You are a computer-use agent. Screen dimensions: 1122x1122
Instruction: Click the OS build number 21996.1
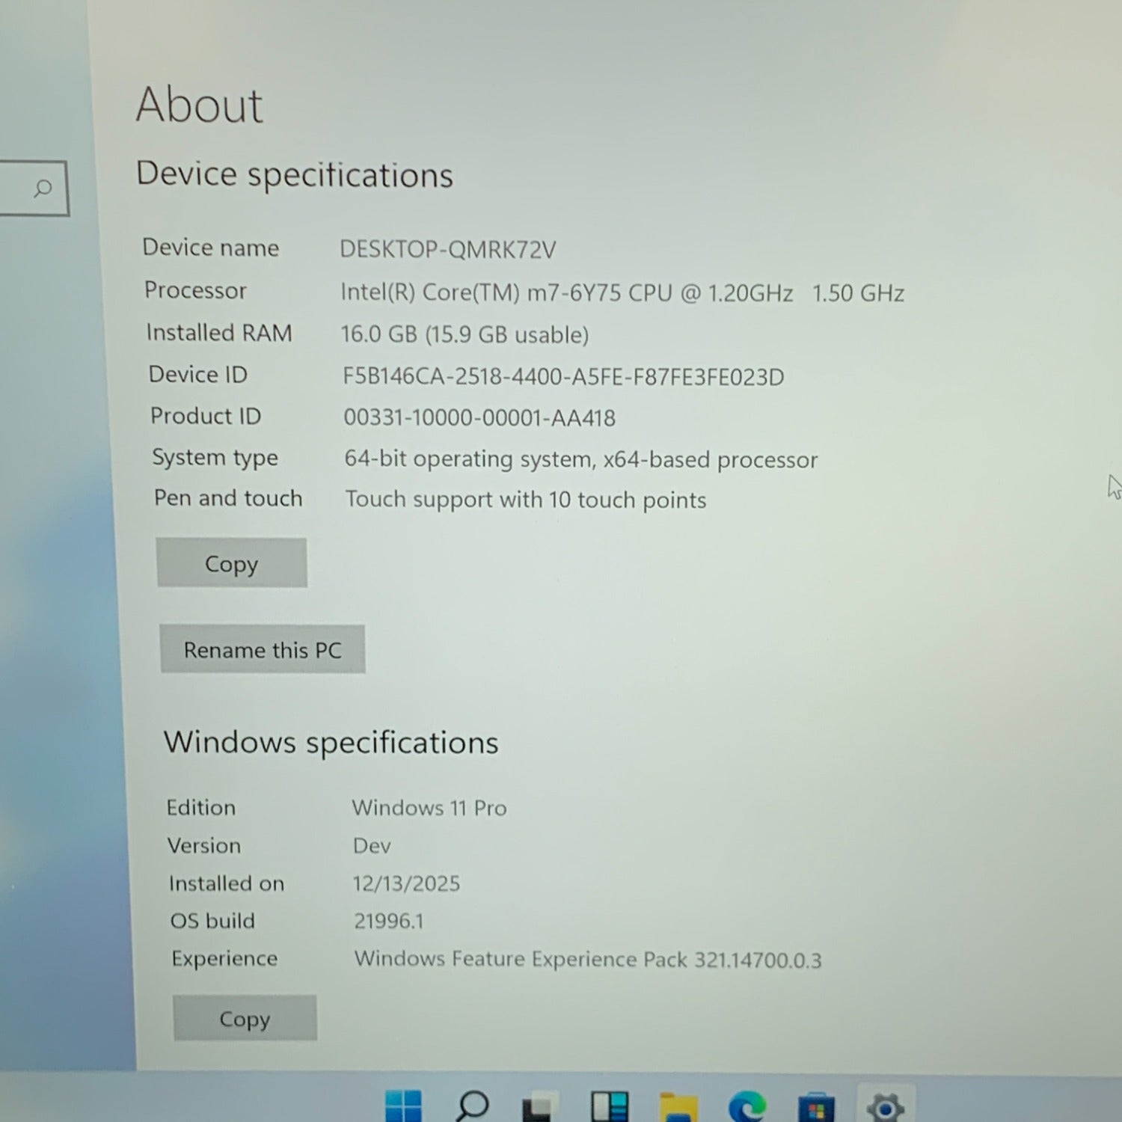click(x=388, y=921)
